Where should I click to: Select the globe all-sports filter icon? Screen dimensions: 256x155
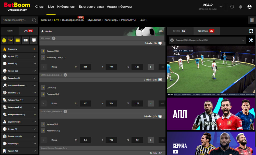point(4,40)
